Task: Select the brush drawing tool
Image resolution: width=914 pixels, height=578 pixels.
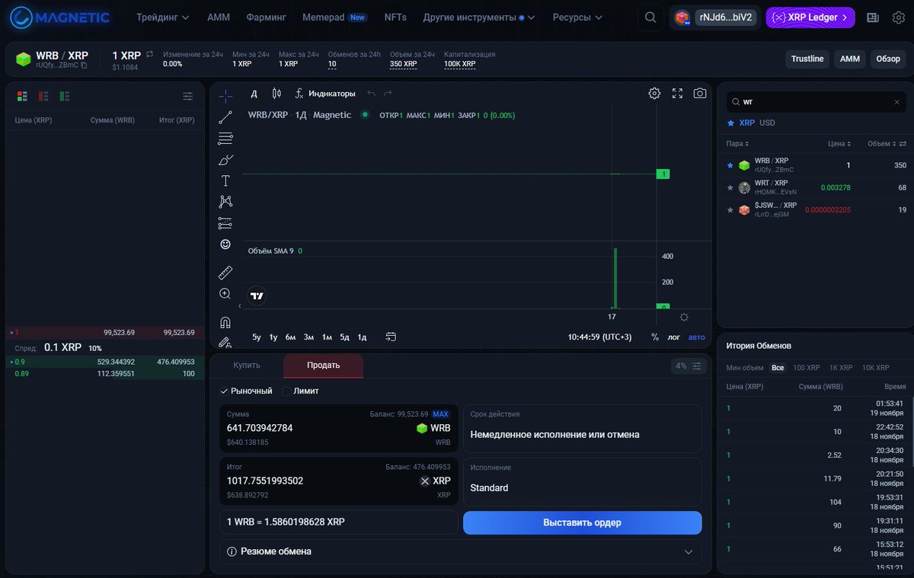Action: pyautogui.click(x=225, y=160)
